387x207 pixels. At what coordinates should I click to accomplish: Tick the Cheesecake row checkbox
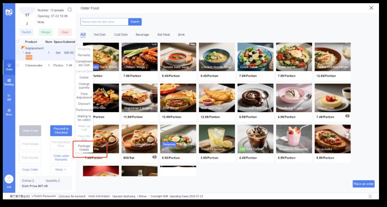click(17, 65)
